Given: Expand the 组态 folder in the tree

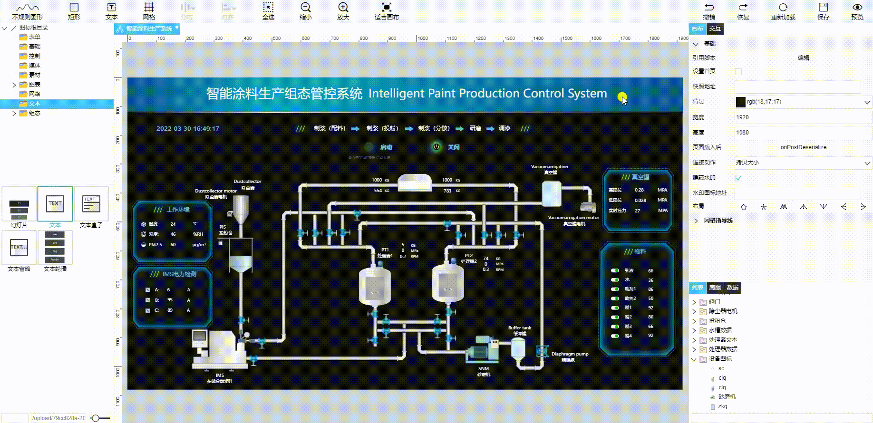Looking at the screenshot, I should 14,113.
